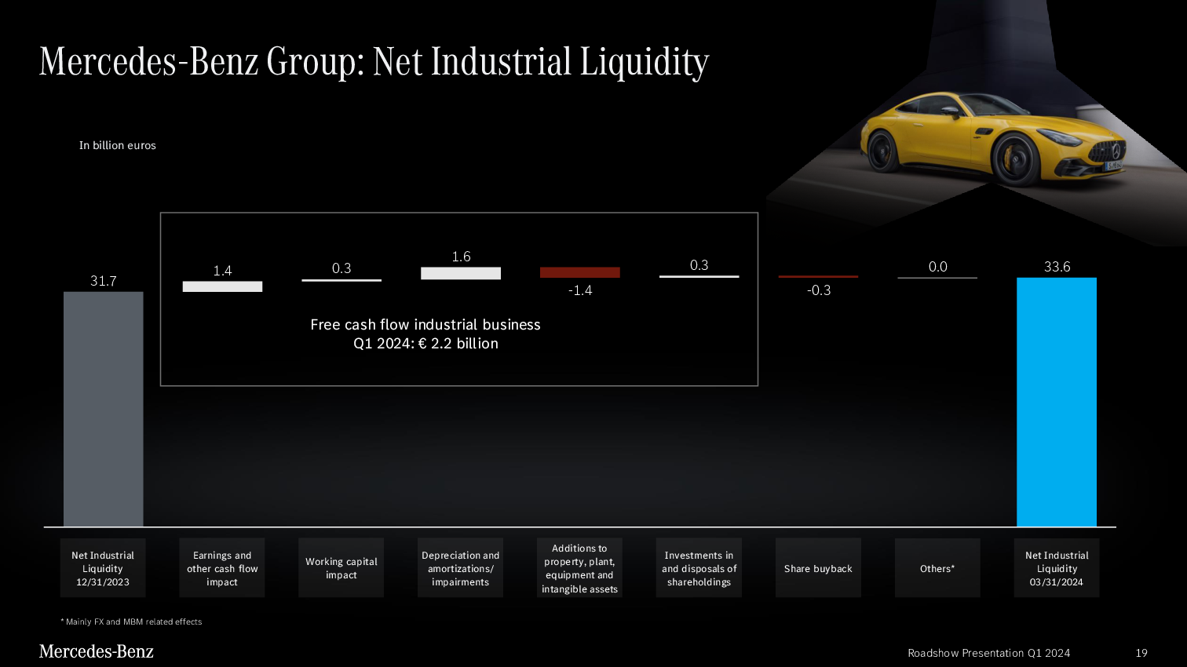The image size is (1187, 667).
Task: Click the 1.6 depreciation value label
Action: click(x=461, y=257)
